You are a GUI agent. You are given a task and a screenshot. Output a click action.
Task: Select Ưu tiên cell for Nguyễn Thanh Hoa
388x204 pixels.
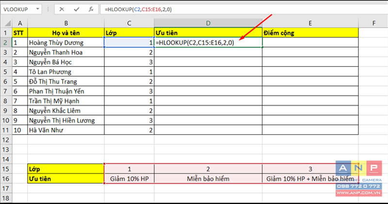pyautogui.click(x=208, y=52)
